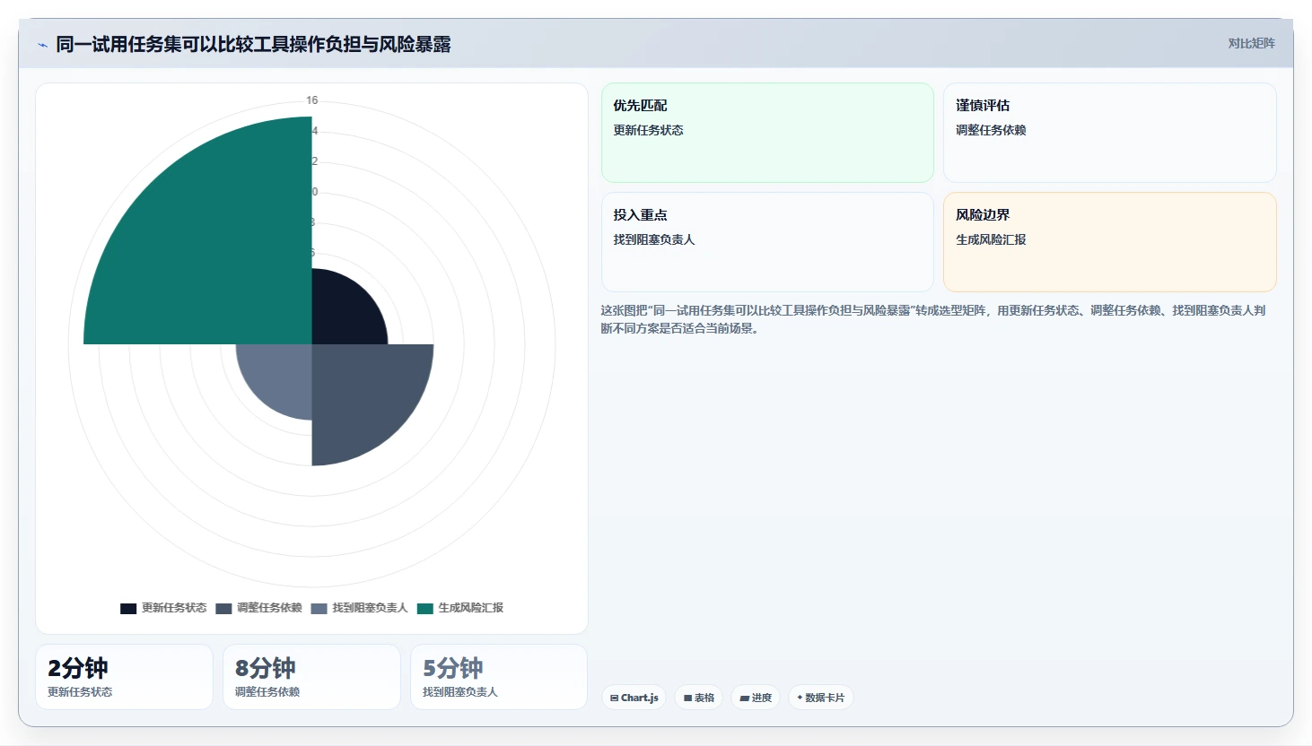Click the axis label 16 atop the chart
Image resolution: width=1312 pixels, height=746 pixels.
(x=311, y=100)
